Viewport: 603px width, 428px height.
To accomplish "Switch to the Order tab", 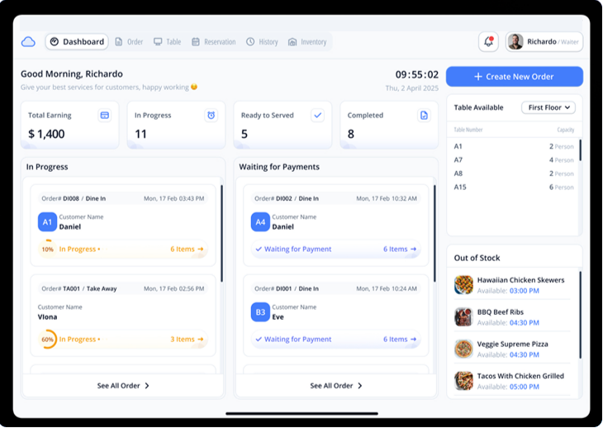I will (129, 41).
